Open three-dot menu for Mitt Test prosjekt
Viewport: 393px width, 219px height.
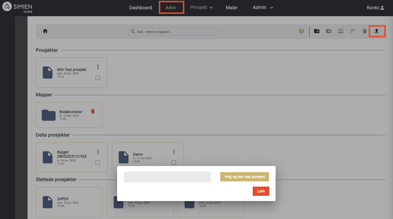pyautogui.click(x=98, y=67)
